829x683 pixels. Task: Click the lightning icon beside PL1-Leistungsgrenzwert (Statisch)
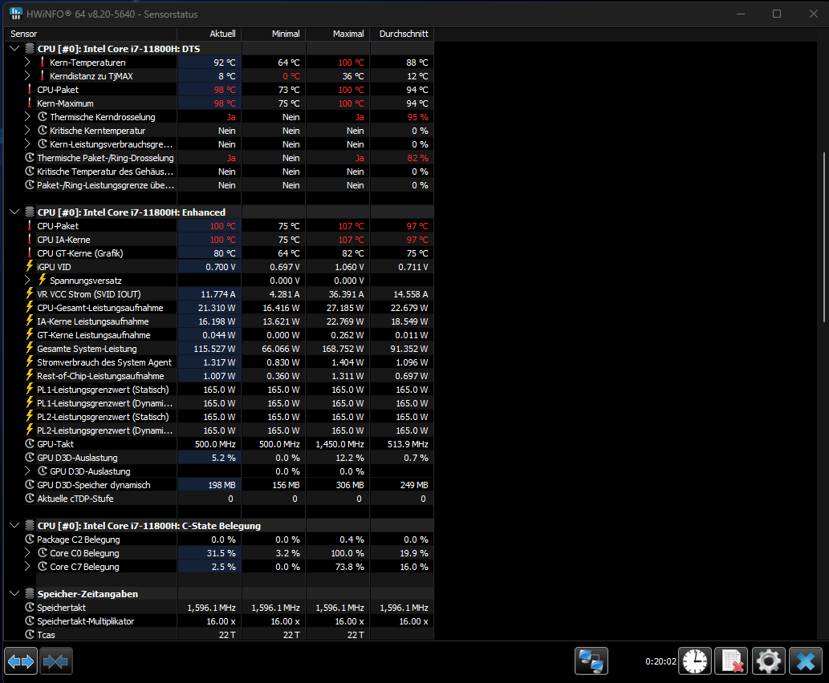(30, 390)
